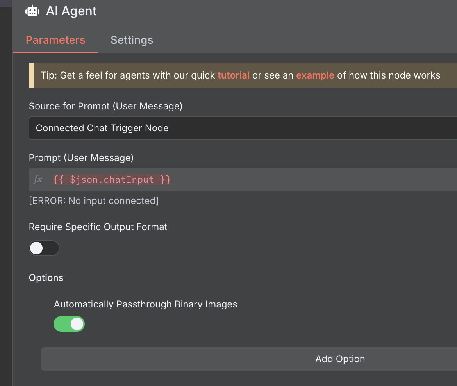The image size is (457, 386).
Task: Click the AI Agent title text
Action: pos(71,11)
